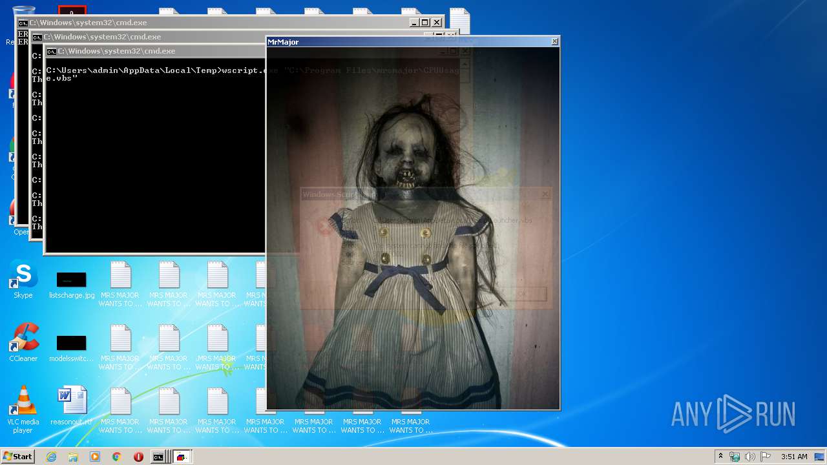Image resolution: width=827 pixels, height=465 pixels.
Task: Launch Internet Explorer from the taskbar
Action: click(x=52, y=457)
